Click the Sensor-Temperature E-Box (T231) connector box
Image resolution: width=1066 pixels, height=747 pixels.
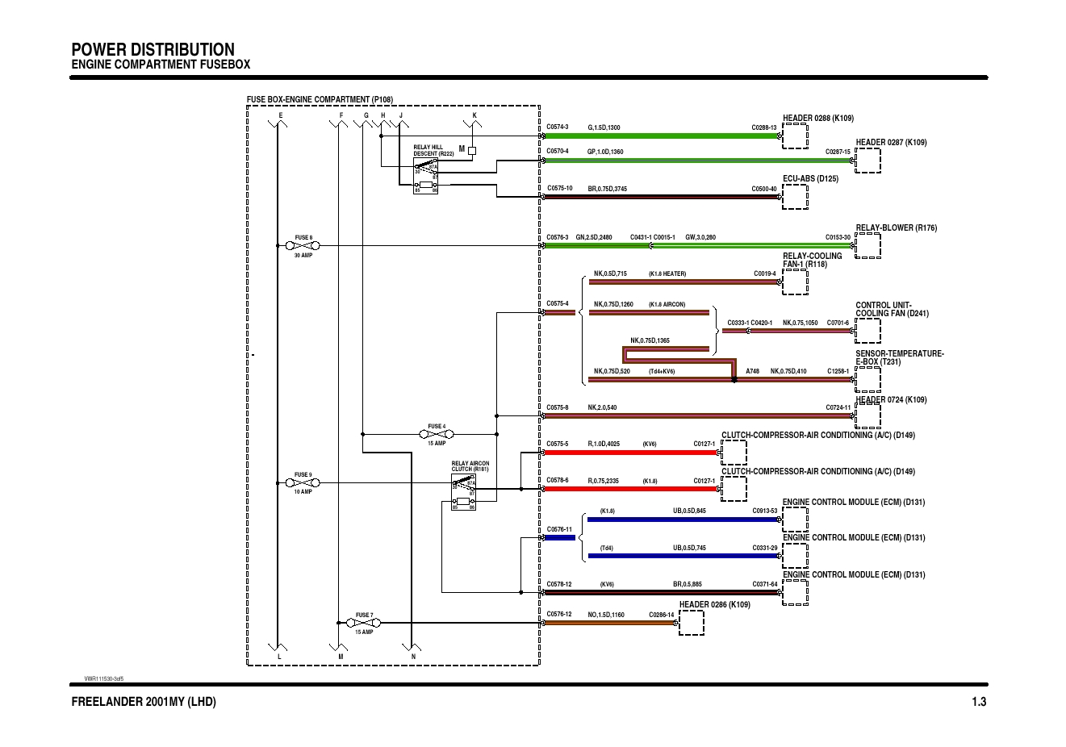coord(868,379)
